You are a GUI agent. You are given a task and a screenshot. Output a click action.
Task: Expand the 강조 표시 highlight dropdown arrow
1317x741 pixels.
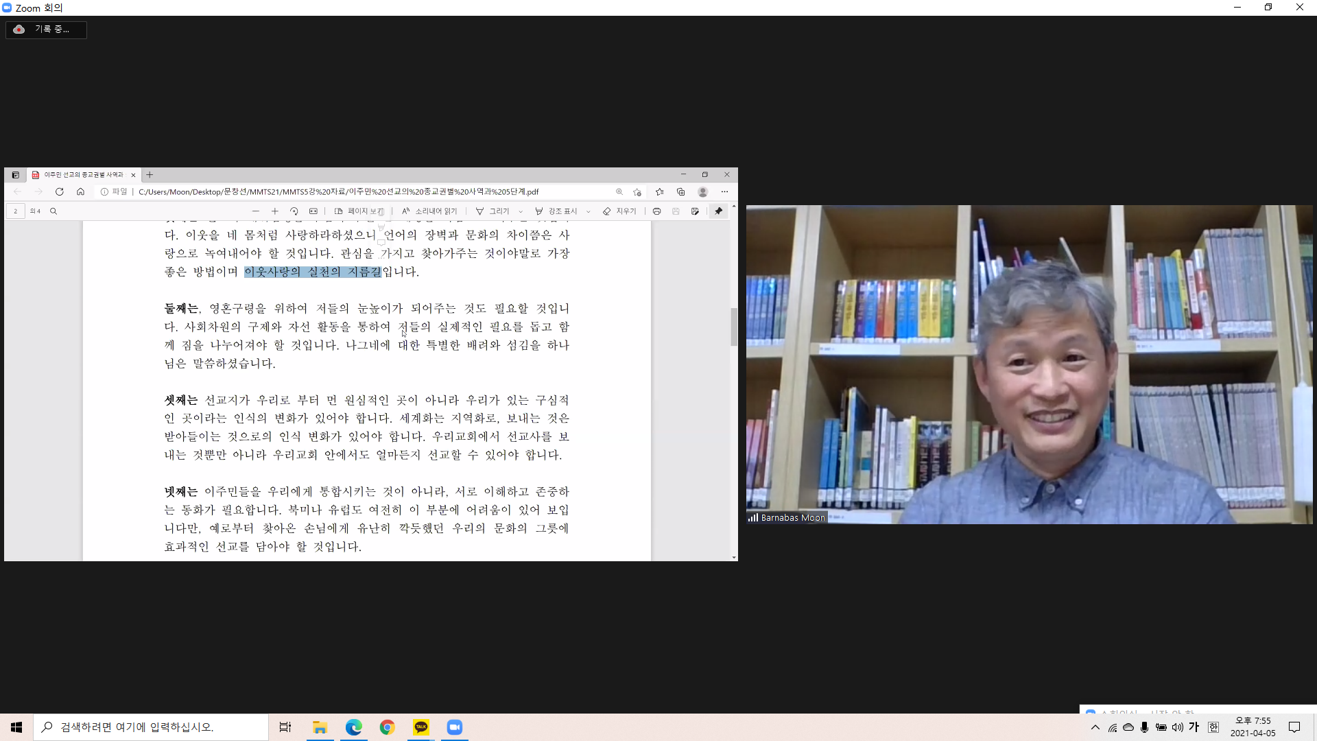[589, 211]
